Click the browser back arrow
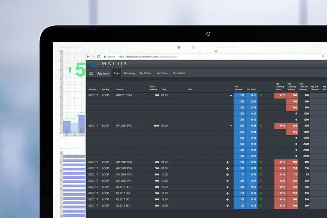 88,57
